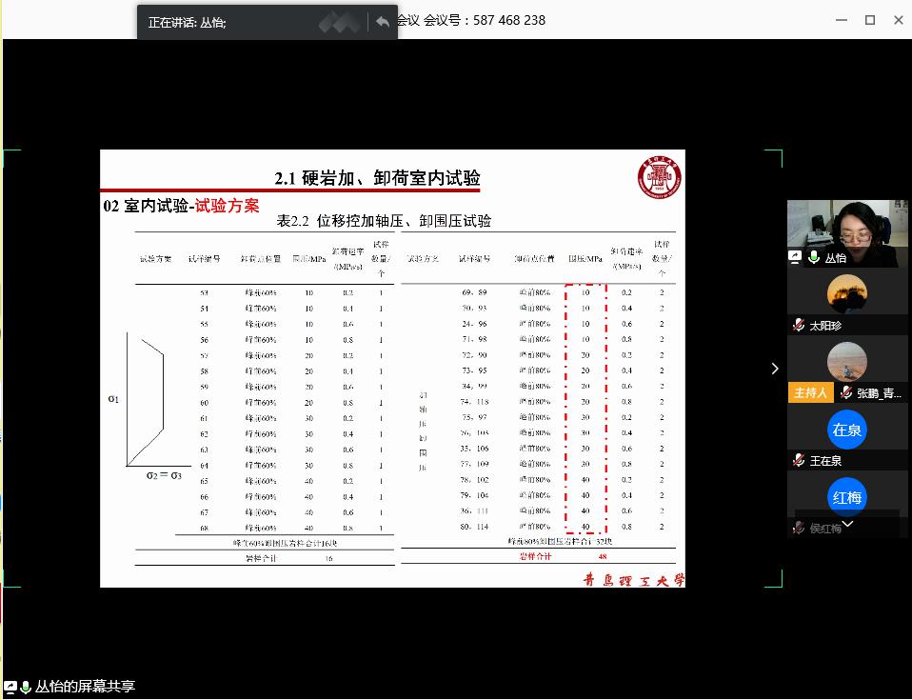
Task: Select 丛怡's video thumbnail
Action: point(847,225)
